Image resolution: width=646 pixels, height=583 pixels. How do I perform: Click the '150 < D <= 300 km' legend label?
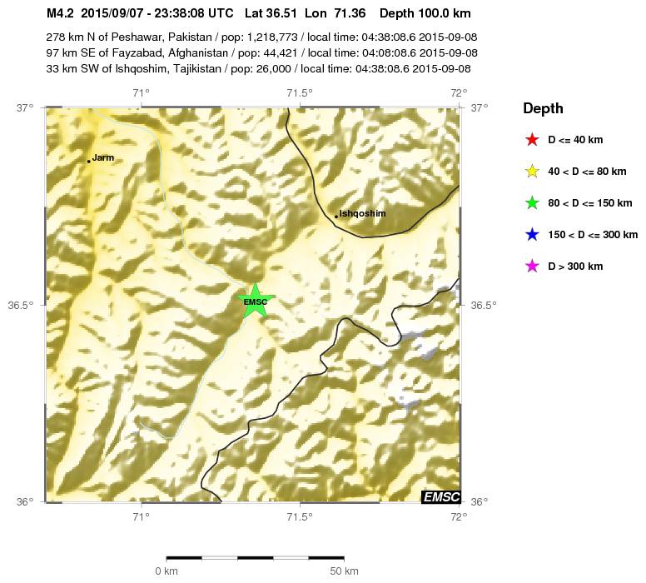(x=593, y=235)
